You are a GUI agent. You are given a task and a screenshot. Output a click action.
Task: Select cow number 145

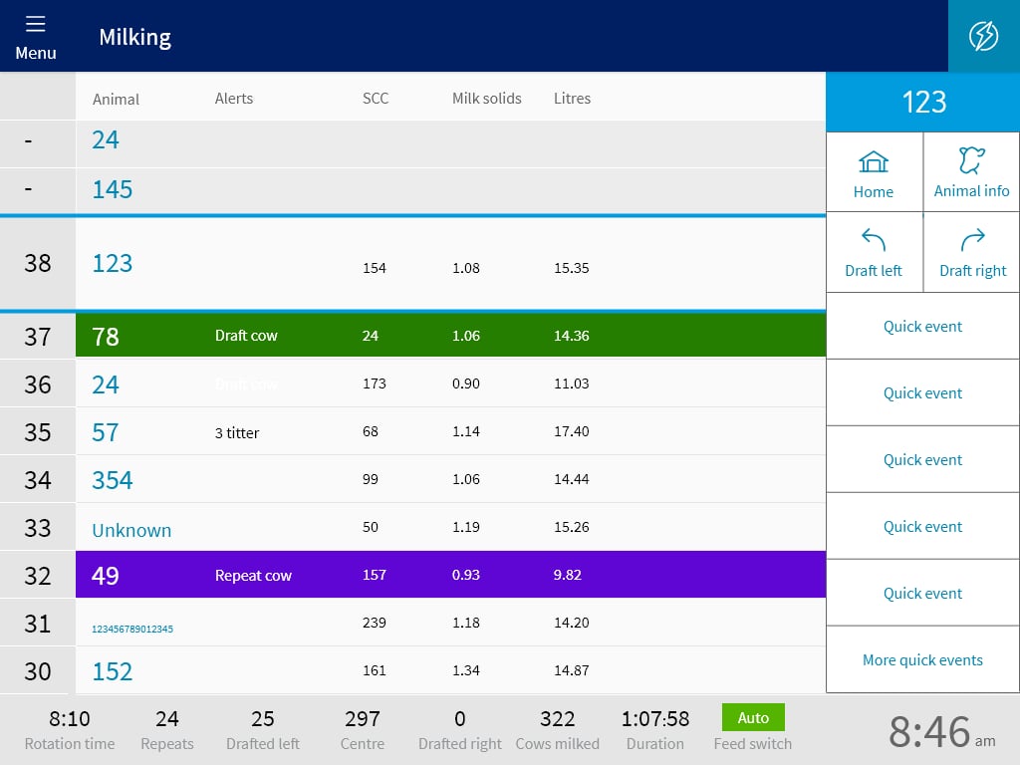(x=112, y=189)
